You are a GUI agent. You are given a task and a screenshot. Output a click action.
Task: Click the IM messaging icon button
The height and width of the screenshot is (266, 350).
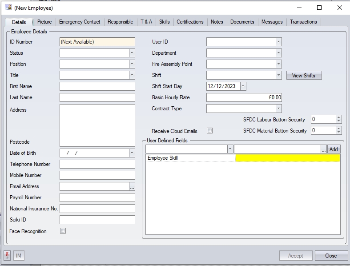19,256
